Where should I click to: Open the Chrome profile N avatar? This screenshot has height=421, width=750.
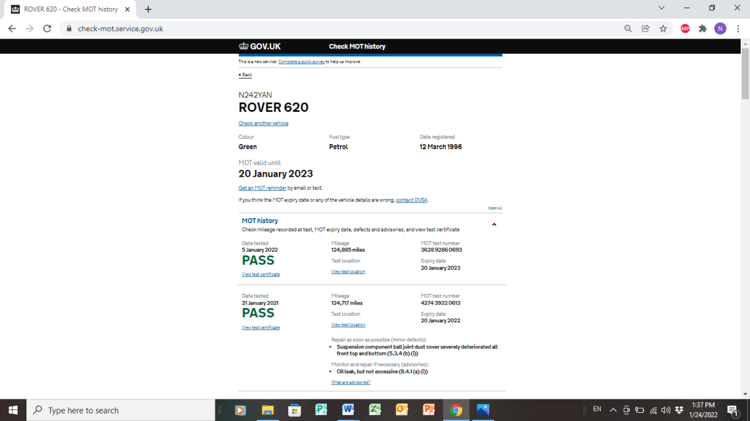720,28
